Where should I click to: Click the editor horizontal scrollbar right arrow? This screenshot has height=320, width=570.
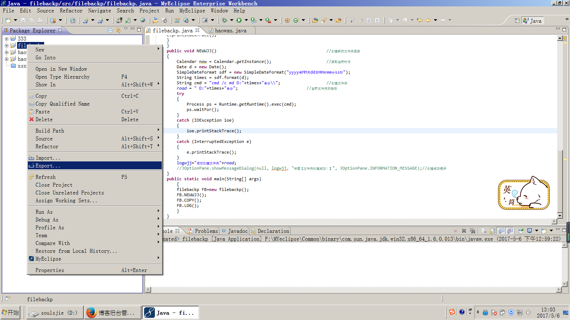point(554,222)
